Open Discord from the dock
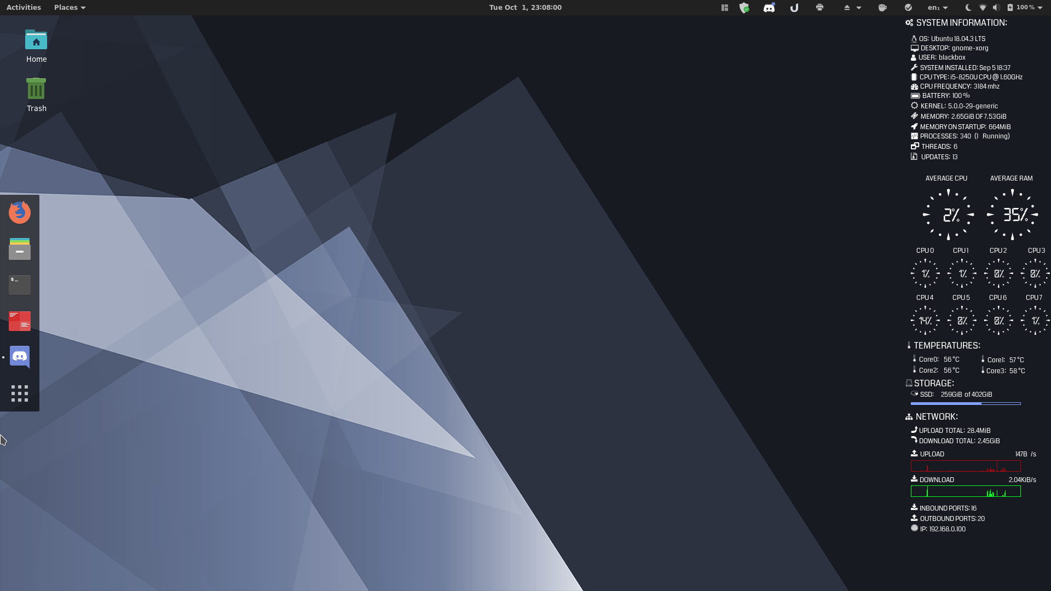This screenshot has width=1051, height=591. tap(20, 357)
